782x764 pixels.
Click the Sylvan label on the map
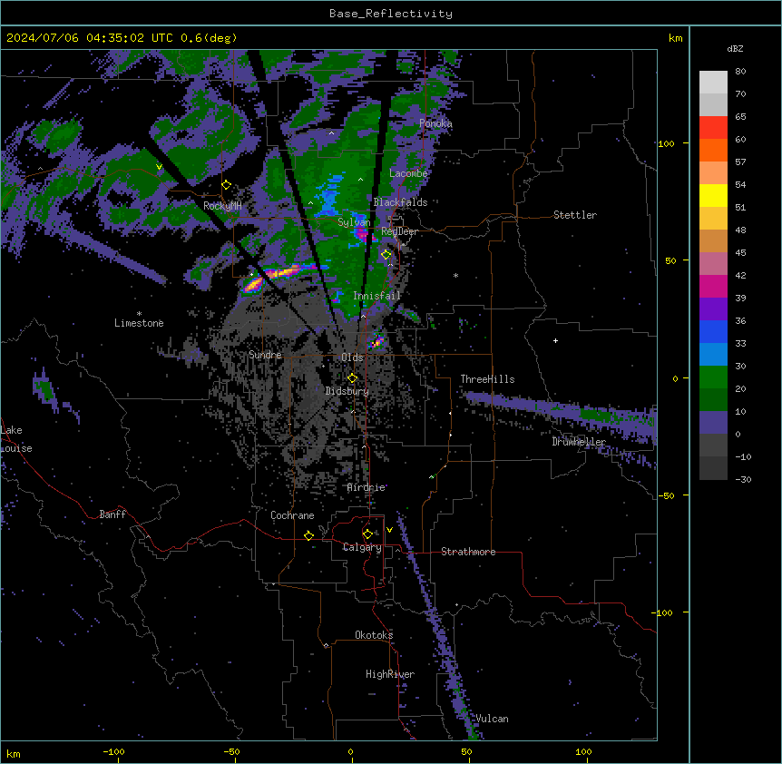point(354,222)
